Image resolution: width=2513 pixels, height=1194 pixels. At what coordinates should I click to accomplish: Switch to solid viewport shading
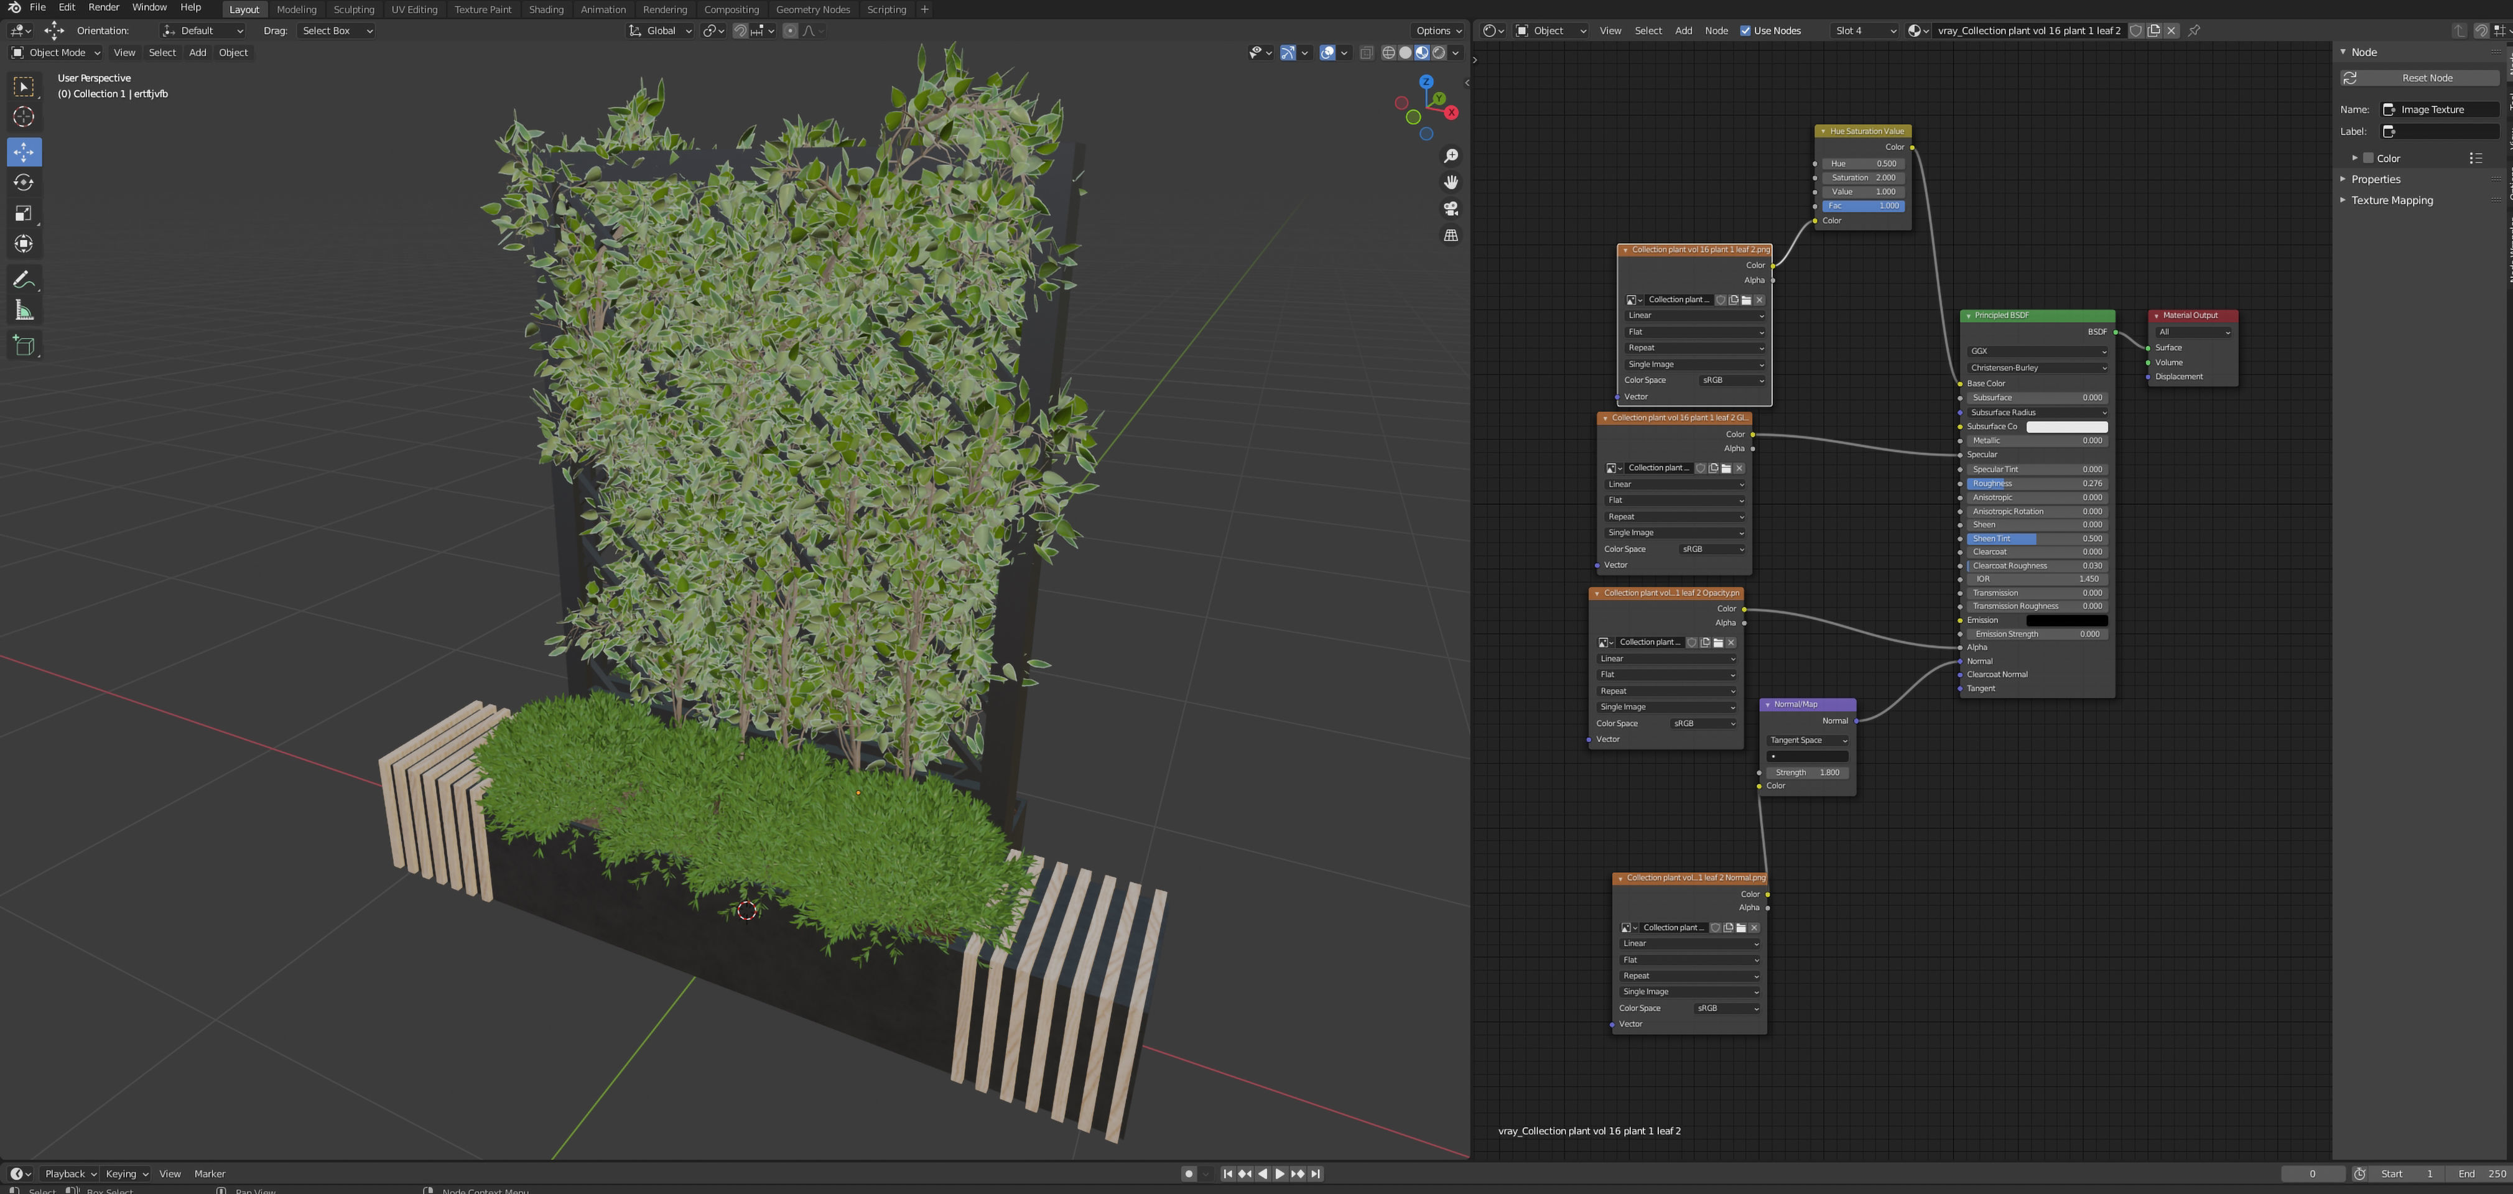pos(1405,53)
